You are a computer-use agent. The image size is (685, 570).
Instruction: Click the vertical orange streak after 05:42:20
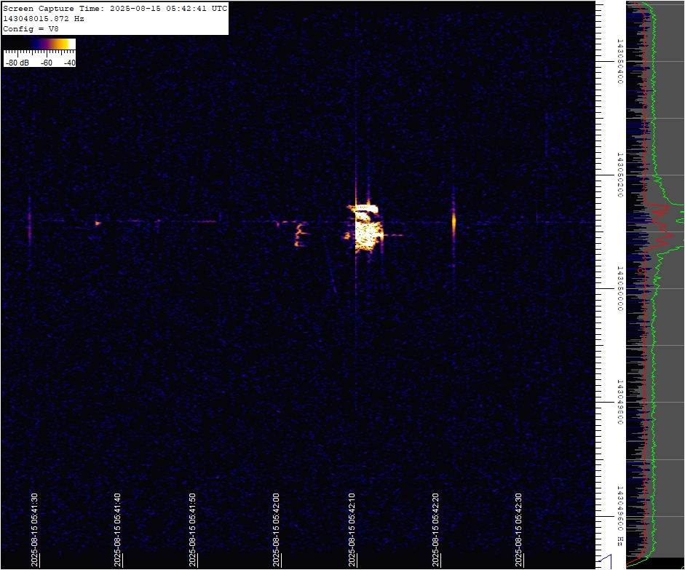(x=454, y=223)
